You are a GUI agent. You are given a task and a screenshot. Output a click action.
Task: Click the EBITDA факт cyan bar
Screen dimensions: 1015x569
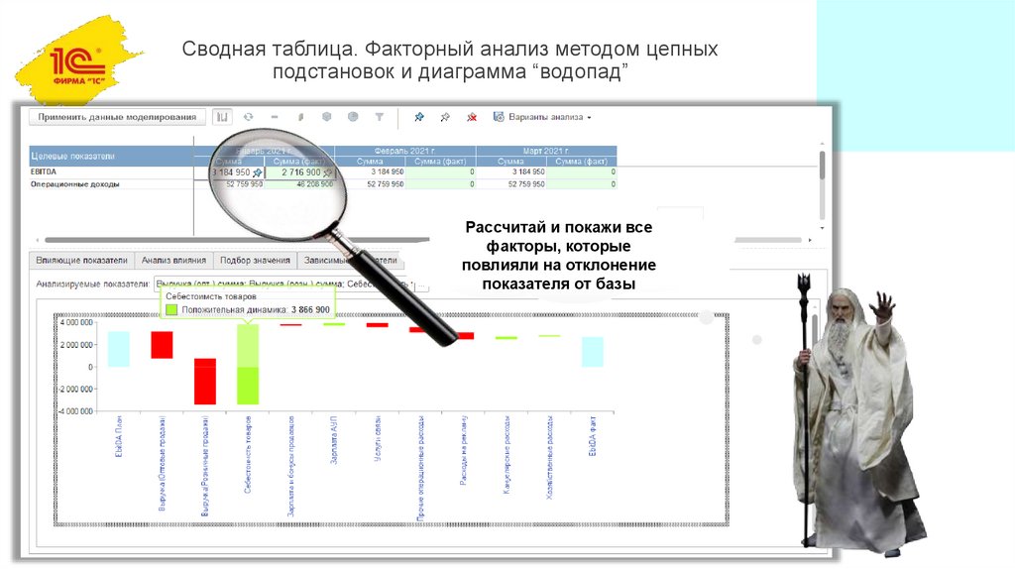[593, 352]
